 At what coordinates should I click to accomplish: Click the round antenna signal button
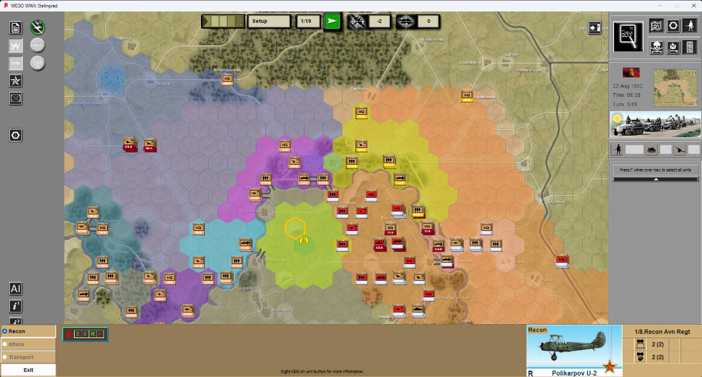[x=38, y=63]
